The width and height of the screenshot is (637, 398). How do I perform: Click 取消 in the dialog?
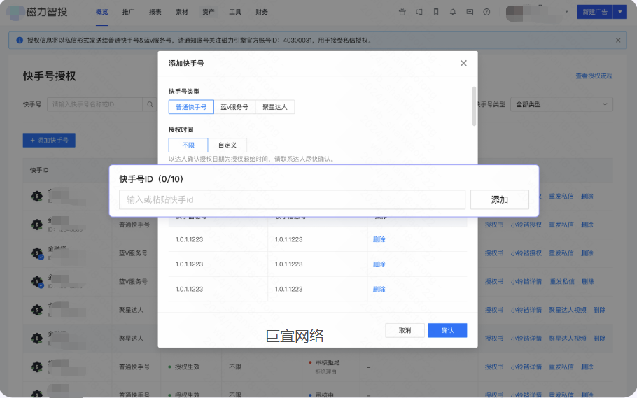(x=405, y=330)
